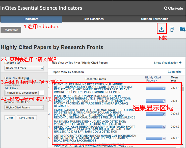Click the results list vertical scrollbar thumb
The image size is (186, 148).
183,89
